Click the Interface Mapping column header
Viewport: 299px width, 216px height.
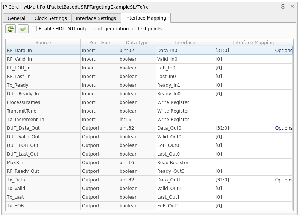pyautogui.click(x=253, y=43)
